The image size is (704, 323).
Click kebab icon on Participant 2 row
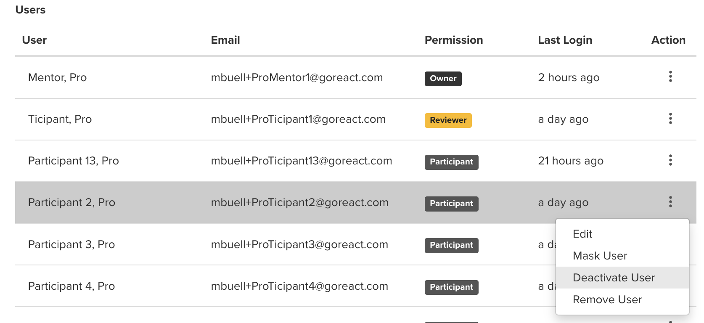[x=670, y=202]
